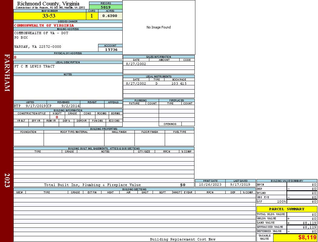
Task: Click the FARNHAM label on the sidebar
Action: point(7,73)
